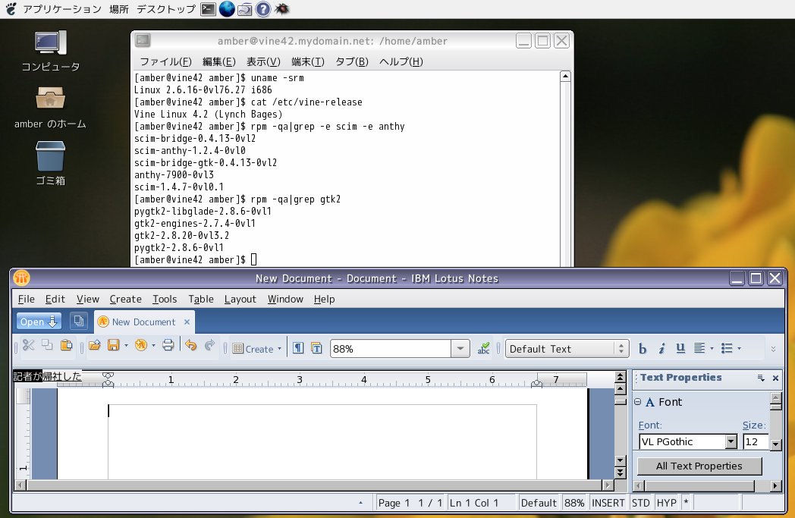Open the Default Text style selector
The image size is (795, 518).
click(x=567, y=349)
